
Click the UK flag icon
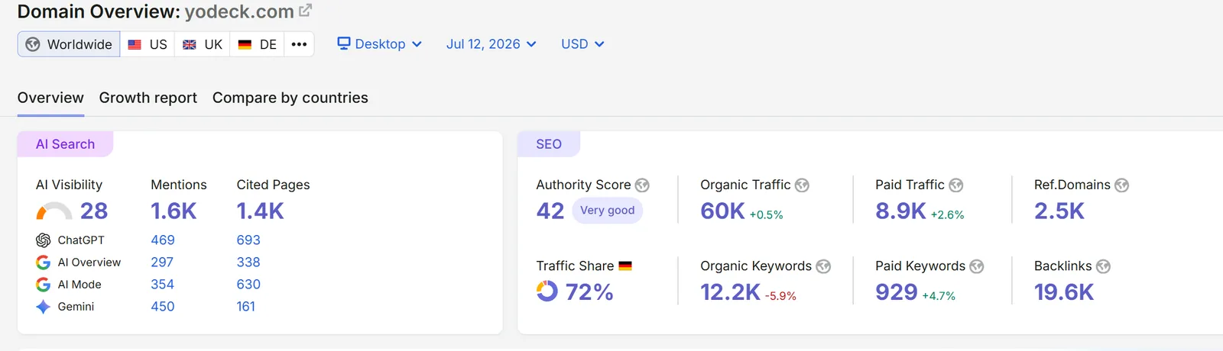(190, 44)
